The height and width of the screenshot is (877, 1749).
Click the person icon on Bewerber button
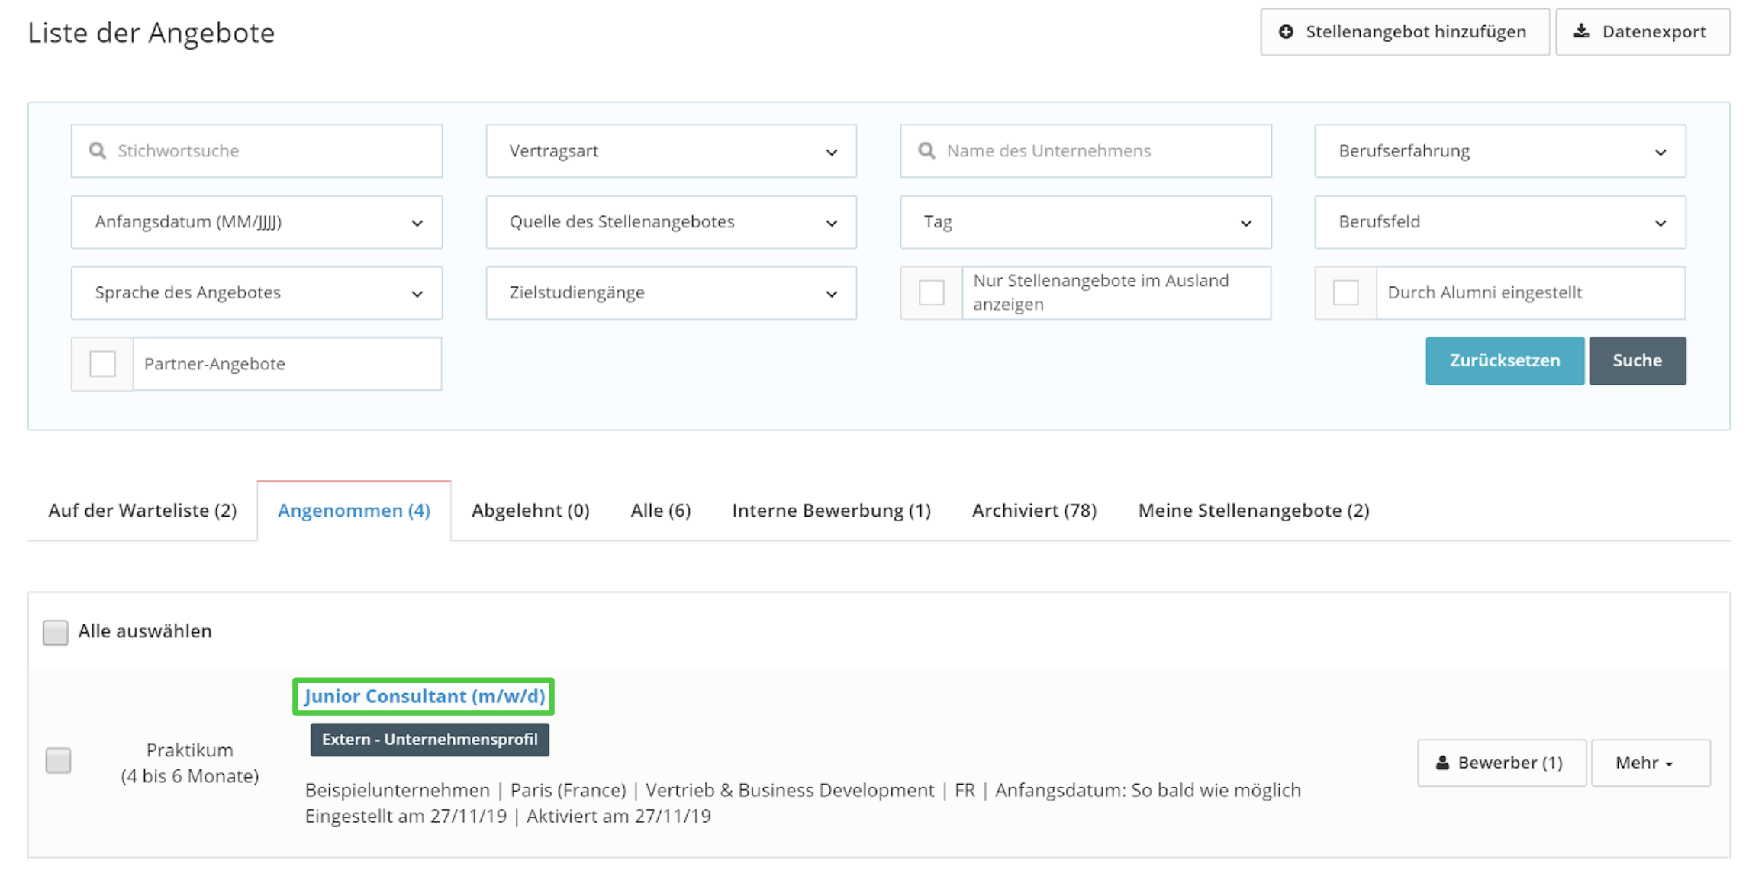click(x=1442, y=763)
